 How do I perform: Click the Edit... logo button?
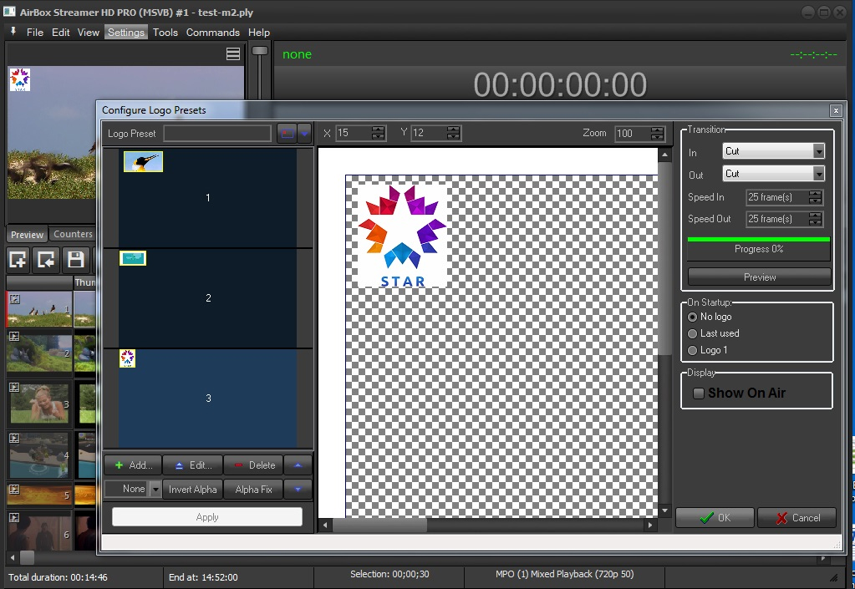click(193, 465)
